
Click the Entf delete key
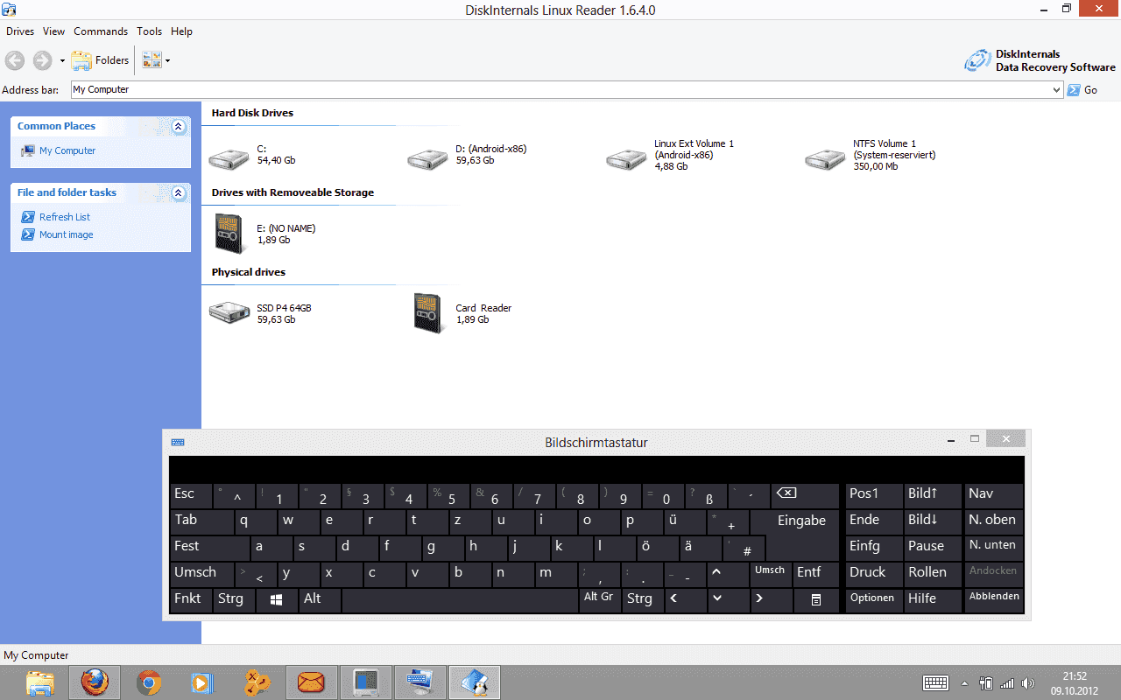[x=816, y=574]
